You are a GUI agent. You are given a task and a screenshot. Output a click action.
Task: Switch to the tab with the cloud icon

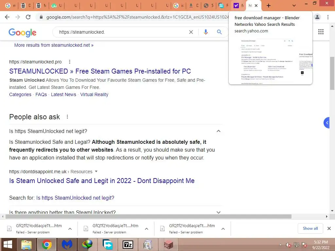coord(56,6)
